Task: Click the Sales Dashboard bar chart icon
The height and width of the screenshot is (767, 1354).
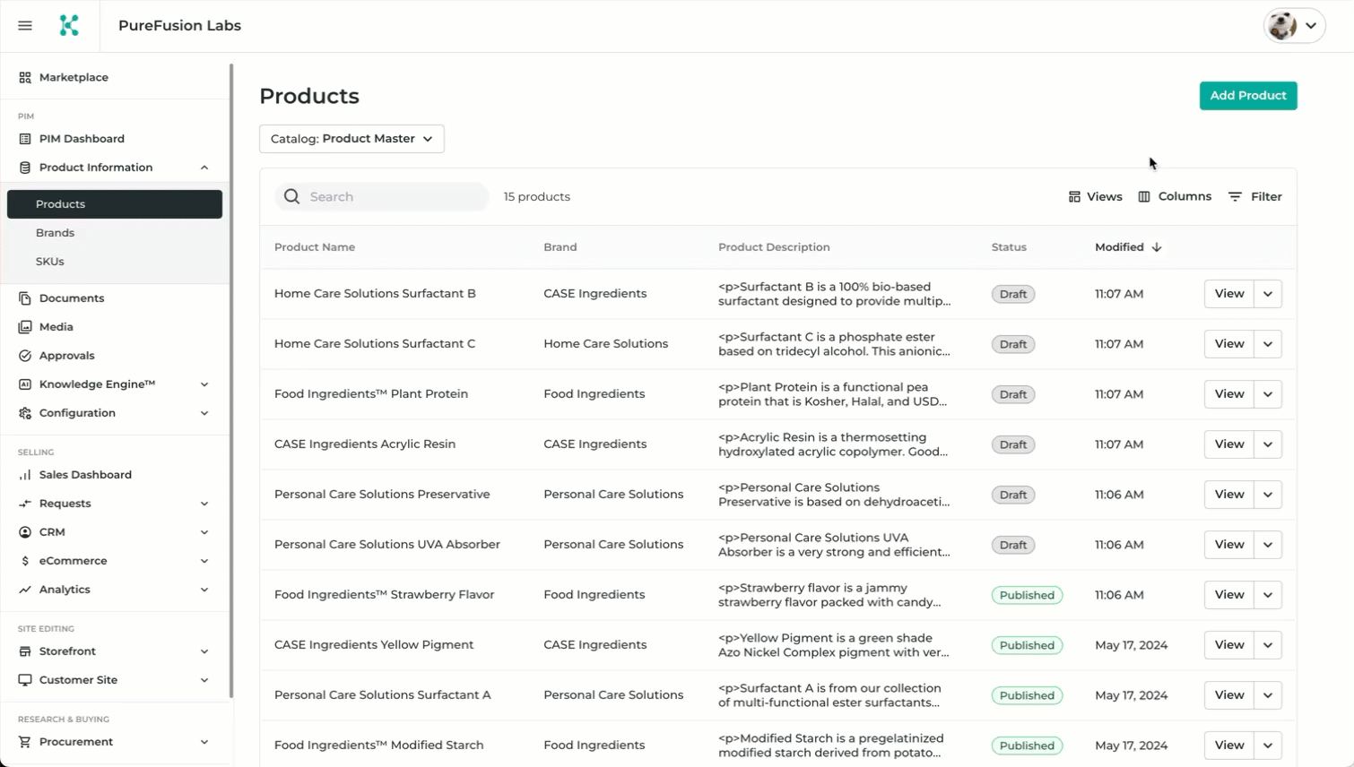Action: [x=25, y=475]
